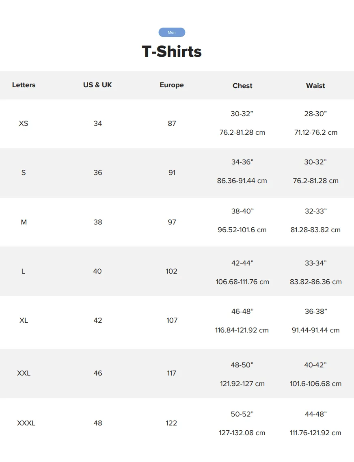Click the XXL size label
The height and width of the screenshot is (462, 354).
[24, 373]
